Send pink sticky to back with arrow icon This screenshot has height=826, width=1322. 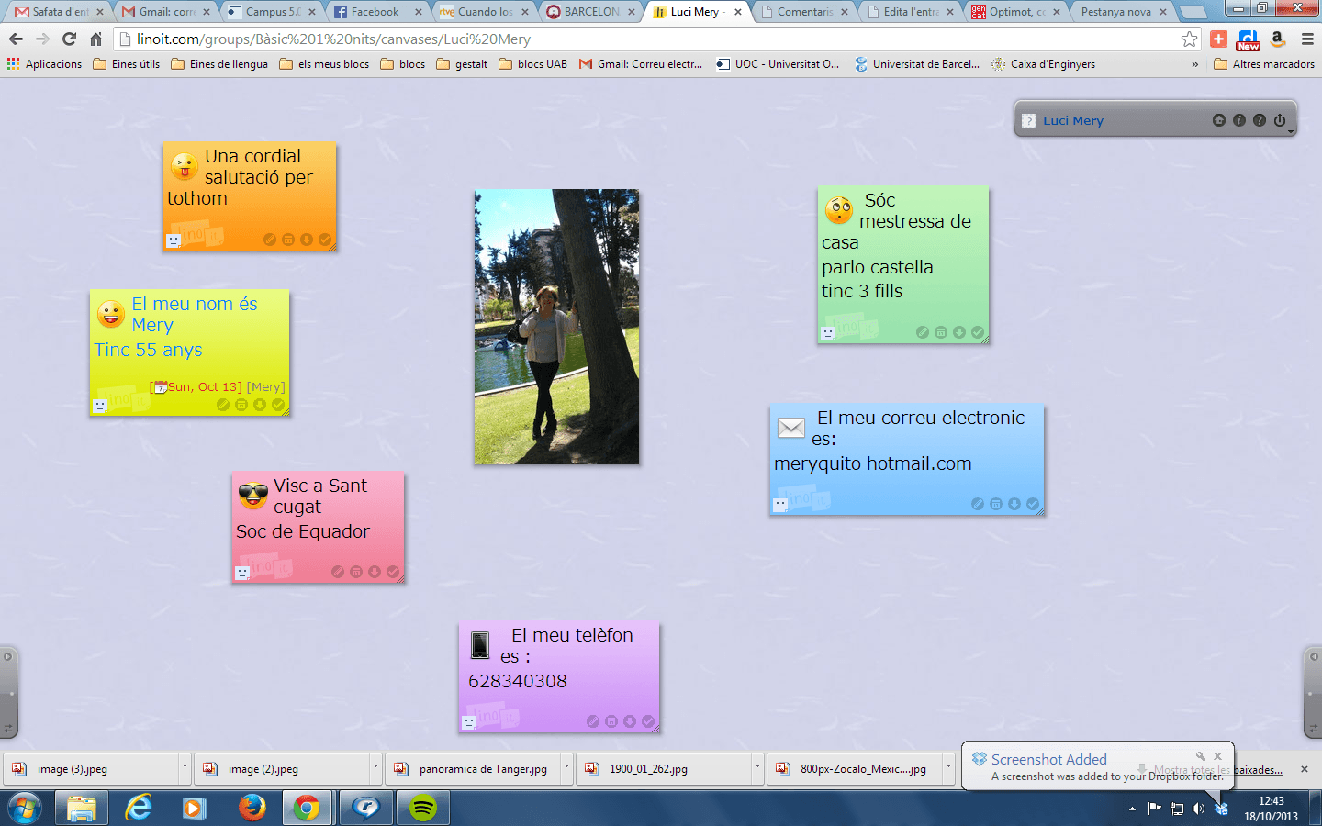click(x=375, y=572)
